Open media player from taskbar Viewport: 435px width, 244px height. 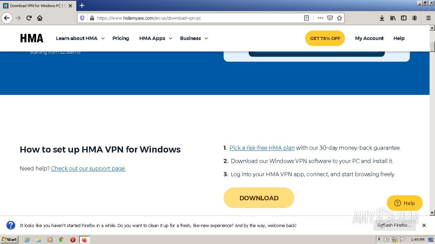coord(50,240)
